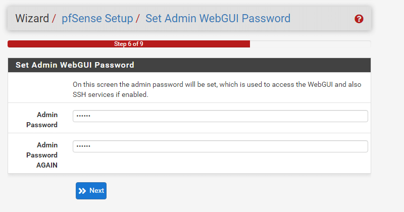Click the masked dots in first password field

83,116
